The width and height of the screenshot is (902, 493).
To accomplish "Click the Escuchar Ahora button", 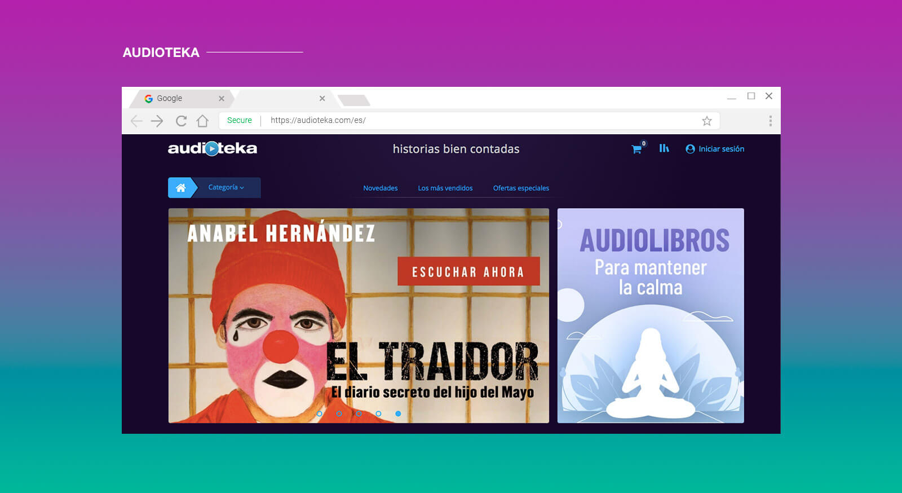I will tap(468, 272).
